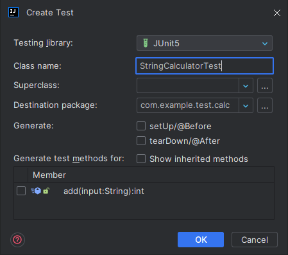
Task: Focus the Class name input field
Action: coord(205,66)
